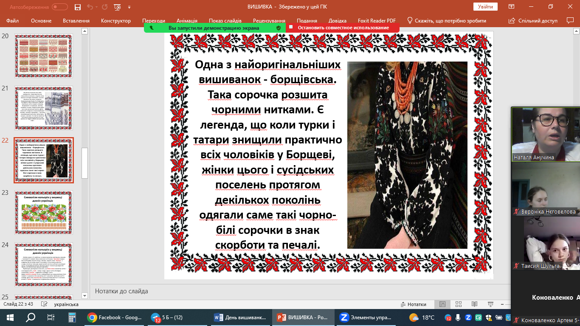
Task: Click the spell check icon in status bar
Action: point(44,304)
